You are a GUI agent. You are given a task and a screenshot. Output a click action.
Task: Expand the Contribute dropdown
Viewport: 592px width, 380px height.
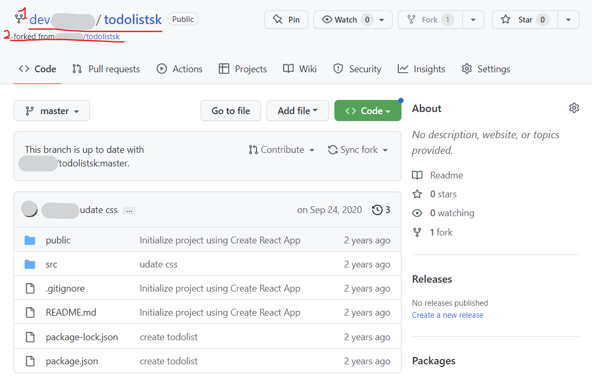[282, 150]
